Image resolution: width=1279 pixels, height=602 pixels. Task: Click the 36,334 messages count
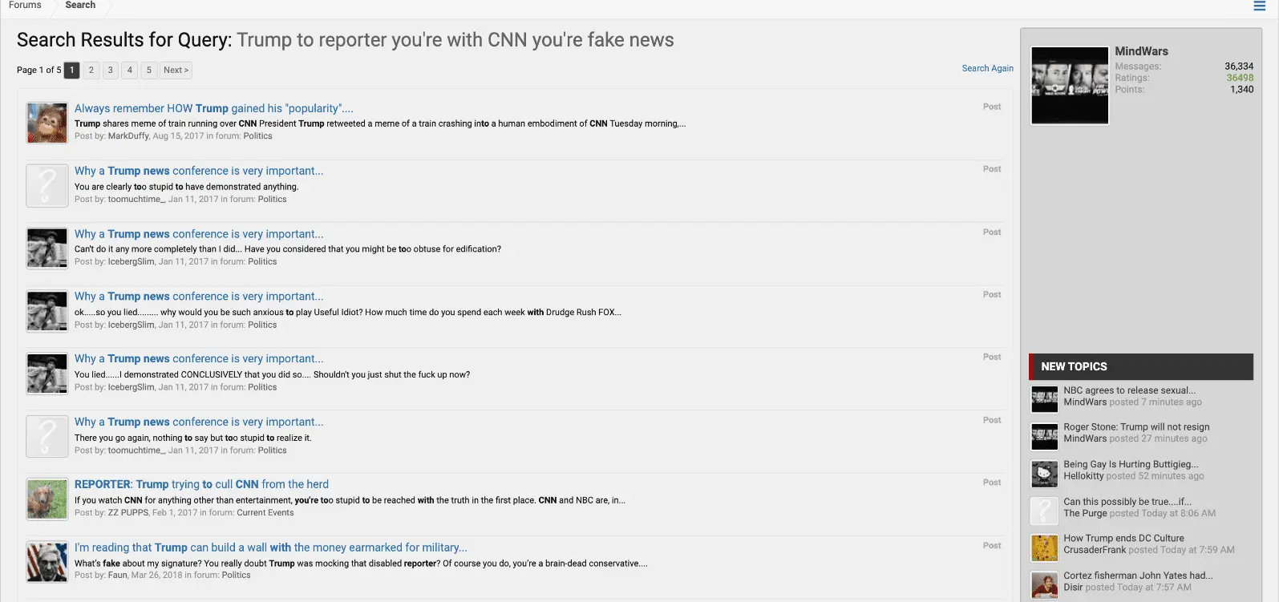click(x=1239, y=67)
